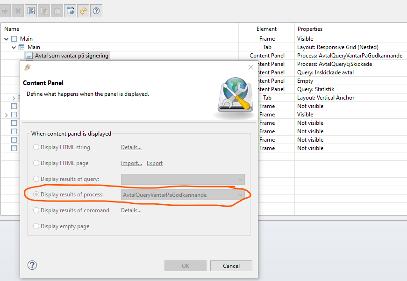Screen dimensions: 407x281
Task: Click the Import... link
Action: [x=131, y=163]
